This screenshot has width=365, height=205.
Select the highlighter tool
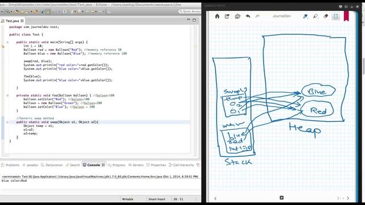315,16
